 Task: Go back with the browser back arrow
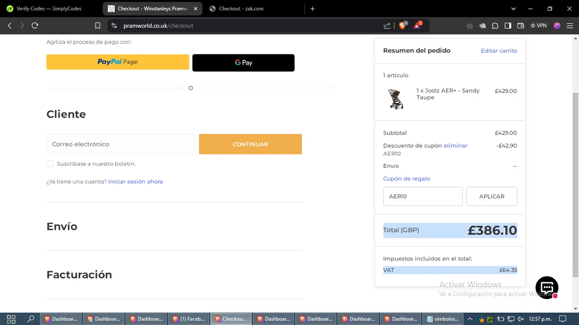(10, 25)
